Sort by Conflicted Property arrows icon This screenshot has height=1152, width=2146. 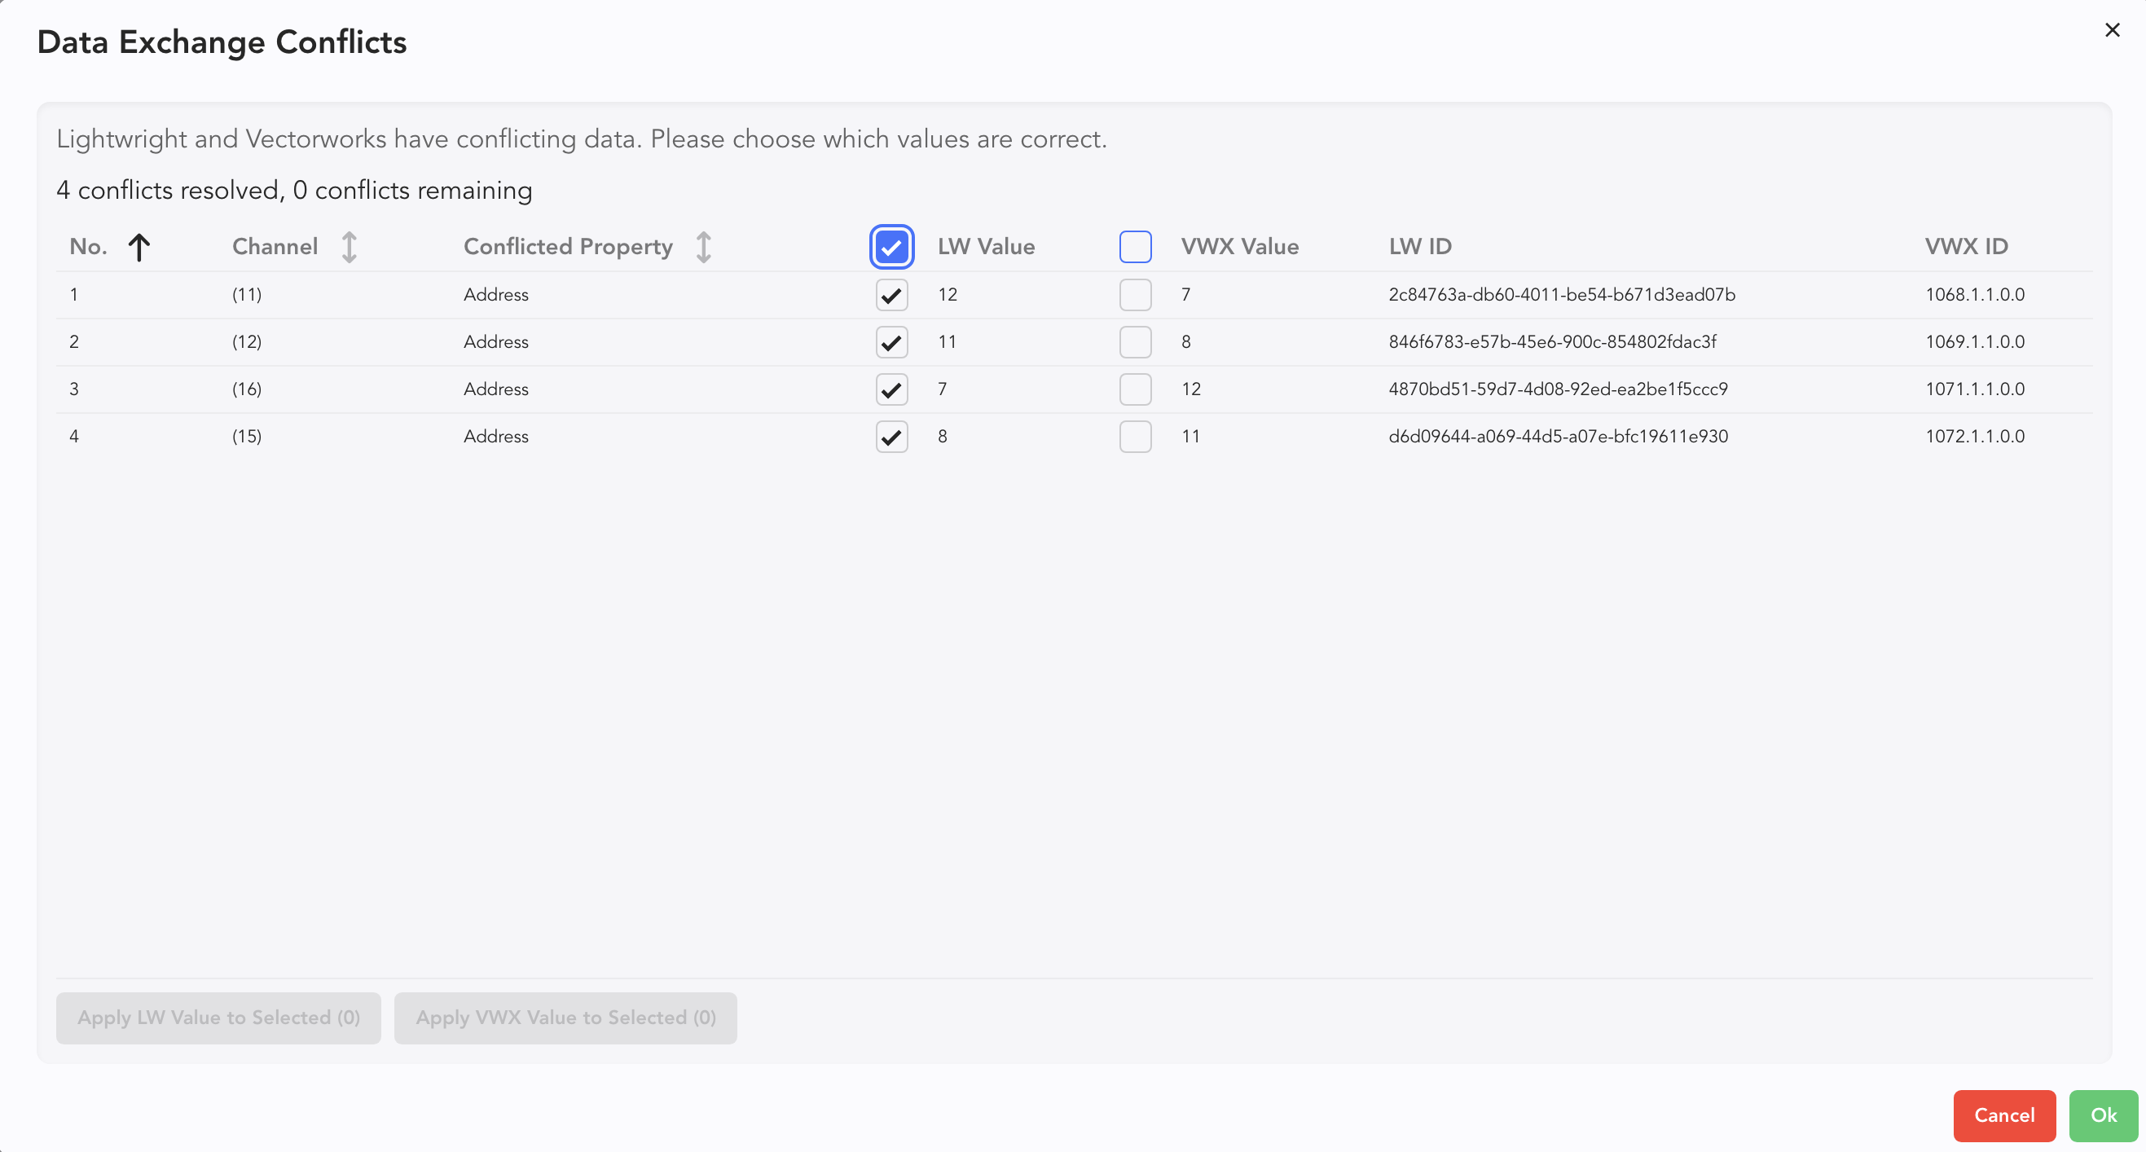704,247
